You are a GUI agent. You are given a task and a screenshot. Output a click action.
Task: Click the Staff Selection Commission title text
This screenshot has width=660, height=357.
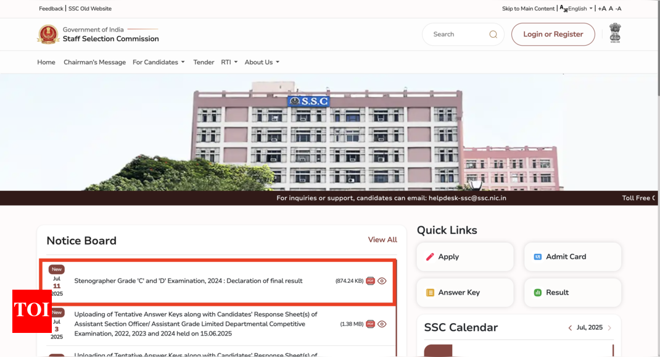tap(110, 39)
